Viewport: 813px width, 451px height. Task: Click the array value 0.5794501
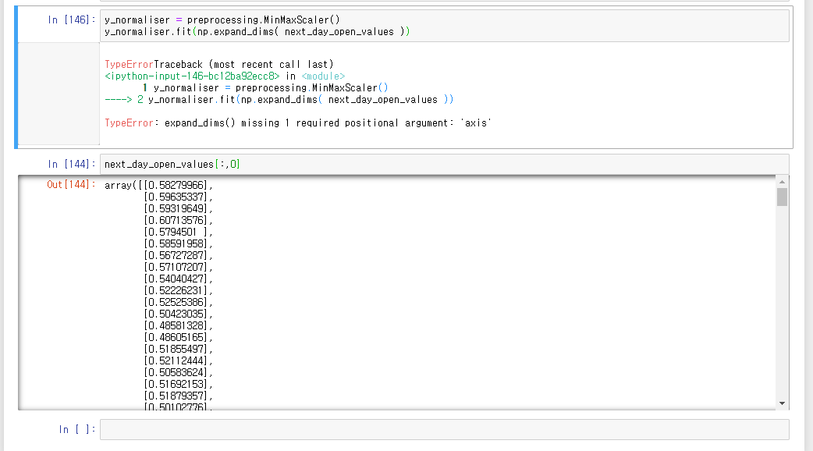tap(173, 232)
